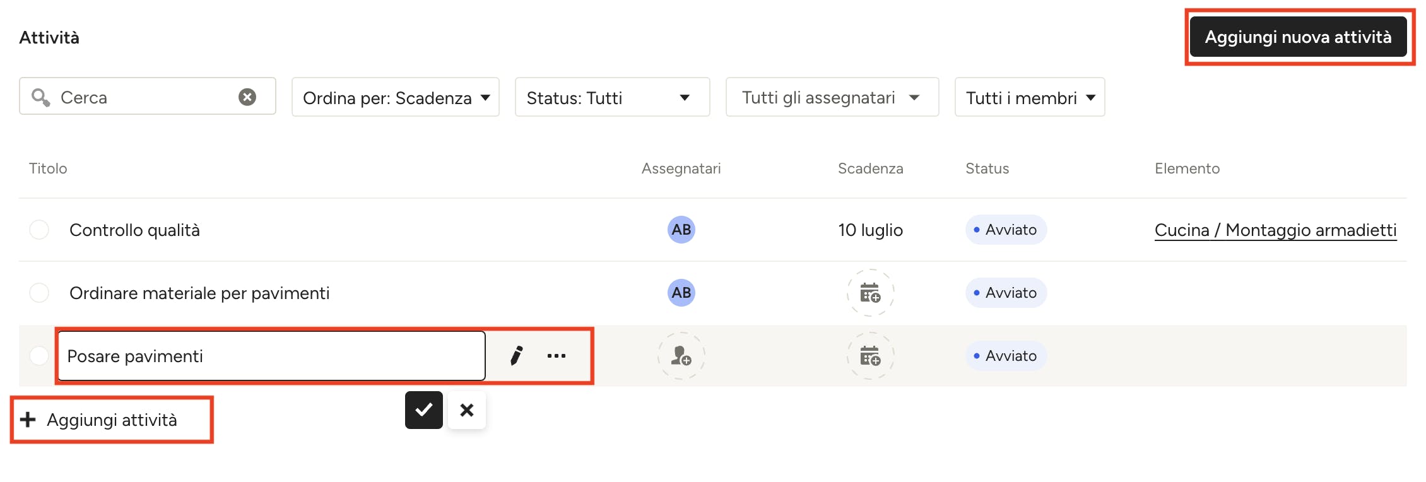Set due date for Ordinare materiale task
This screenshot has height=482, width=1426.
pyautogui.click(x=870, y=293)
